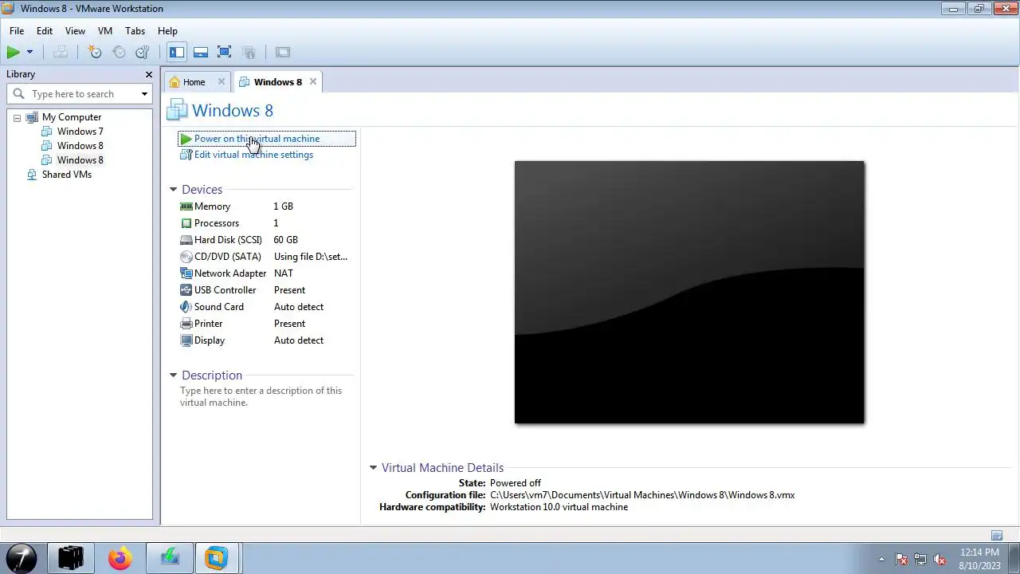Enter full screen mode from toolbar
The image size is (1020, 574).
225,53
